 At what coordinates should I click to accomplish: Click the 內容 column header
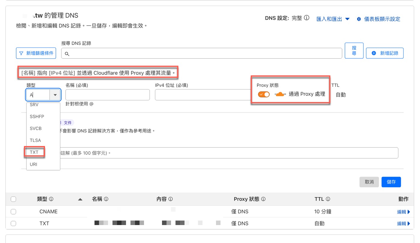click(x=161, y=199)
